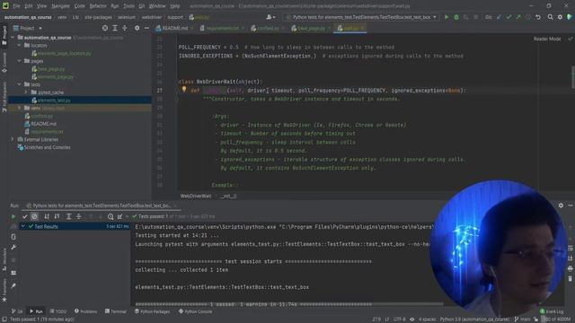The image size is (575, 323).
Task: Collapse the tests folder
Action: coord(19,84)
